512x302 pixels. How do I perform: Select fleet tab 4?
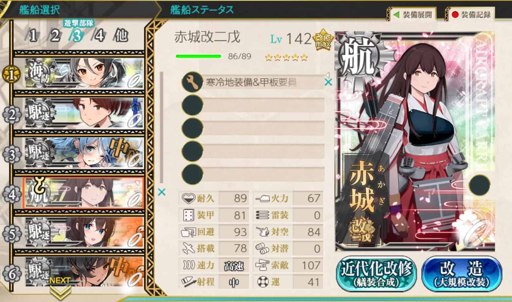99,35
